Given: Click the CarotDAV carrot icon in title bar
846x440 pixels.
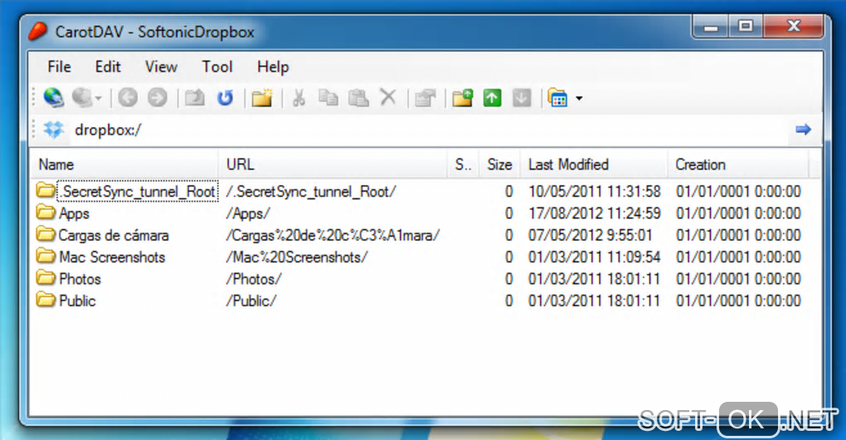Looking at the screenshot, I should point(38,32).
